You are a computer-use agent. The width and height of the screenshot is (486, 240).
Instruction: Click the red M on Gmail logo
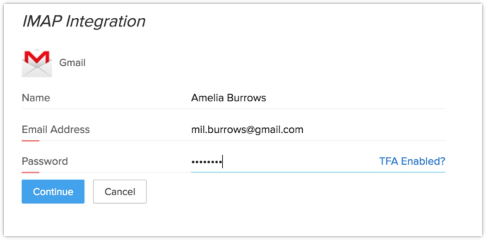tap(37, 58)
